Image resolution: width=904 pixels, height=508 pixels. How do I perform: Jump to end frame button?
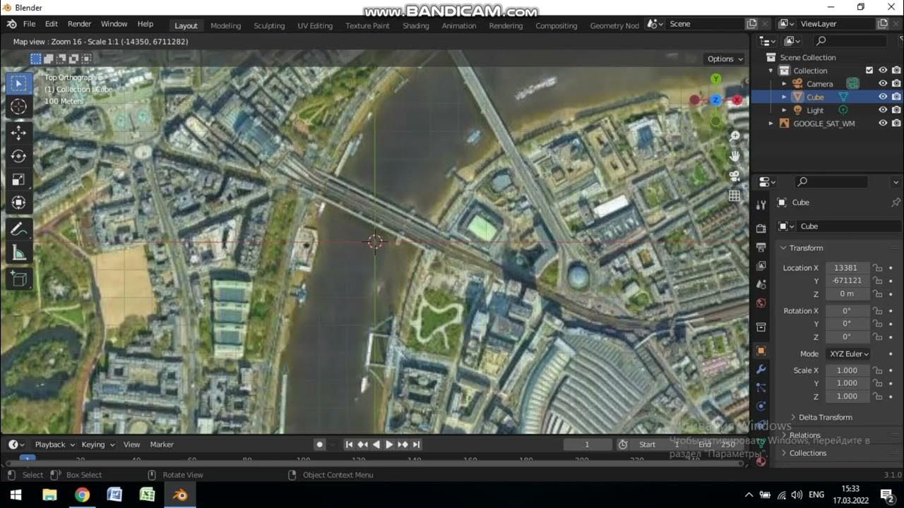pos(417,445)
